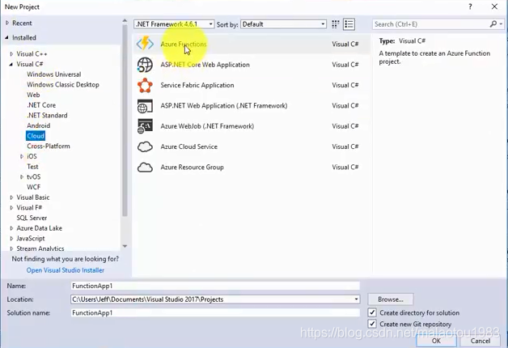Click the category tree scrollbar thumb
508x348 pixels.
coord(125,121)
